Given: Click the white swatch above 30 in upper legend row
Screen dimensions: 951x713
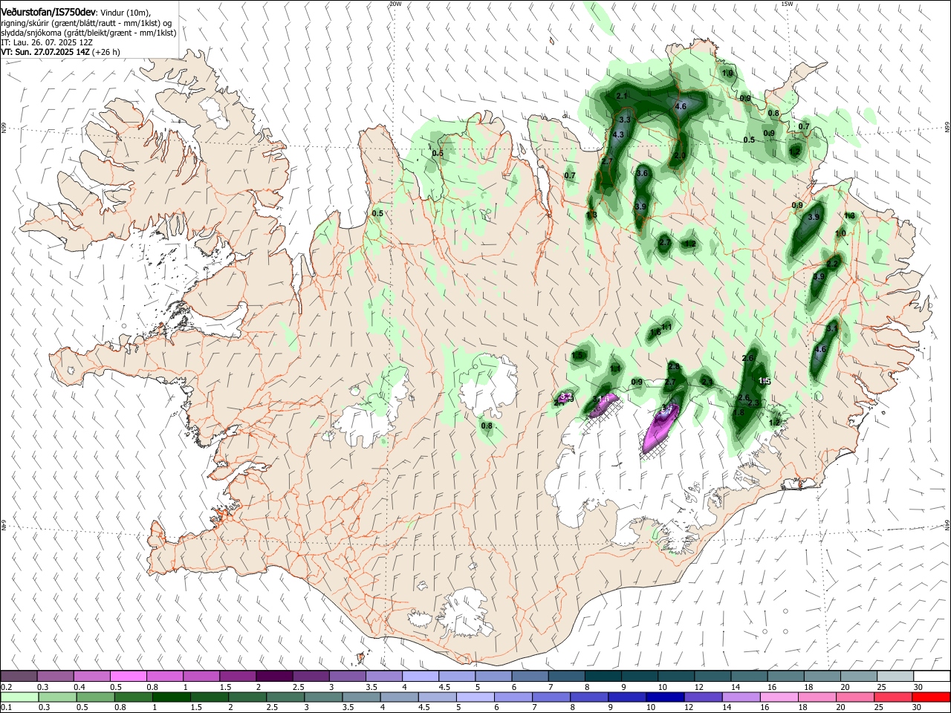Looking at the screenshot, I should click(932, 677).
